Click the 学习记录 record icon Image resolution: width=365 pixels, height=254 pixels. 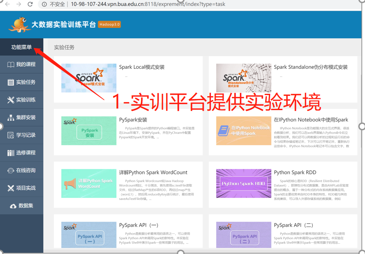[x=11, y=135]
